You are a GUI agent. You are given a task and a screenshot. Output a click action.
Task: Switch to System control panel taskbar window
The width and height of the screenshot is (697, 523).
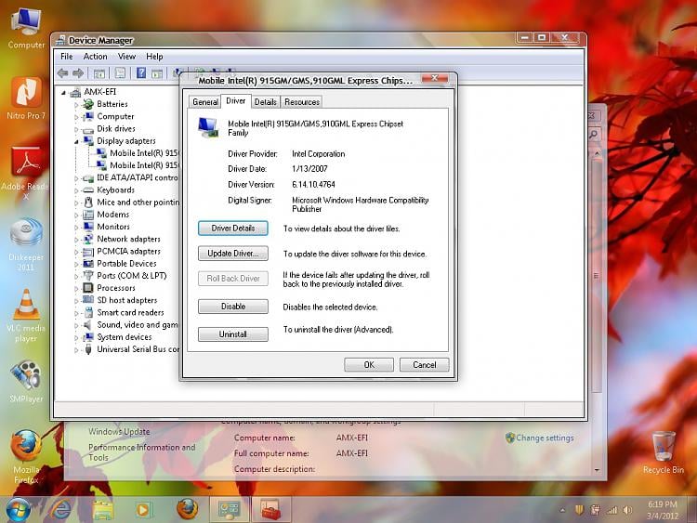(x=230, y=510)
